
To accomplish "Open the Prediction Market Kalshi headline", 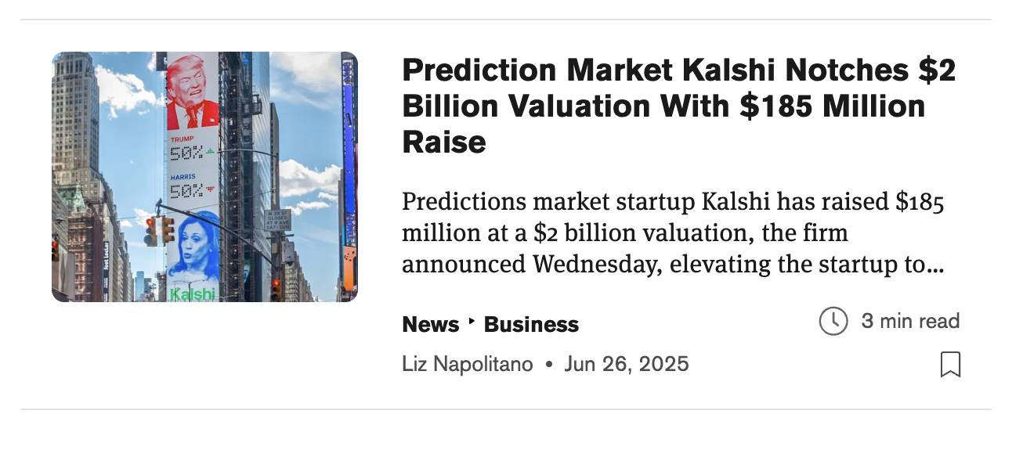I will 678,106.
